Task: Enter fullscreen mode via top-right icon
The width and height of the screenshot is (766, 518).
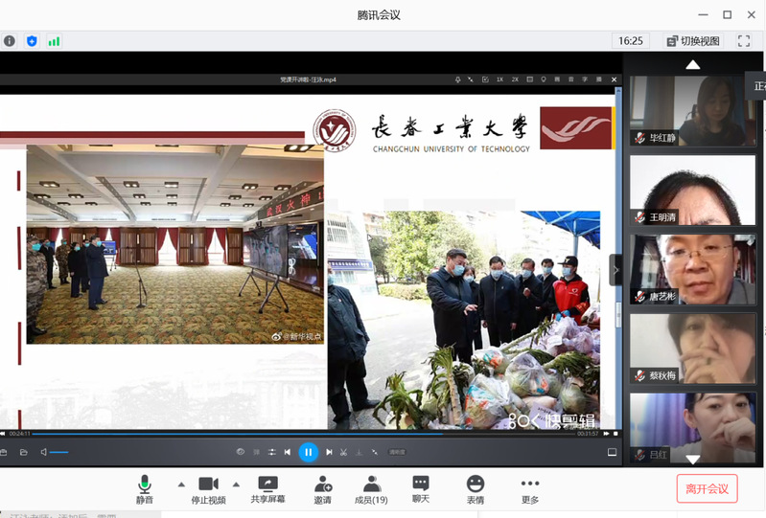Action: [743, 41]
